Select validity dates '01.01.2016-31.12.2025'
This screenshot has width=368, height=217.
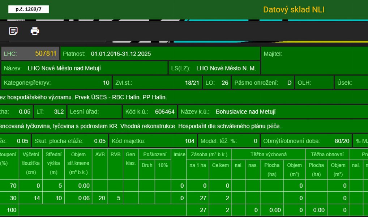pyautogui.click(x=121, y=54)
